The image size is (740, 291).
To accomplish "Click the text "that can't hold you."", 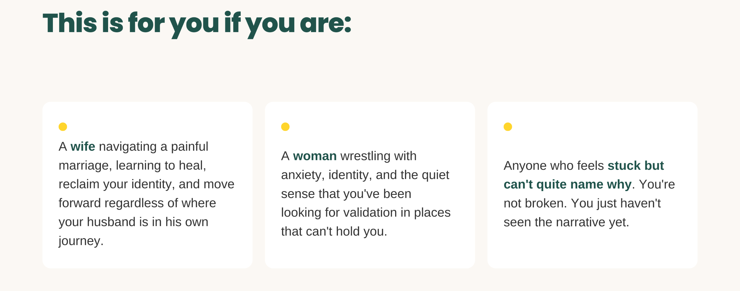I will (x=334, y=232).
